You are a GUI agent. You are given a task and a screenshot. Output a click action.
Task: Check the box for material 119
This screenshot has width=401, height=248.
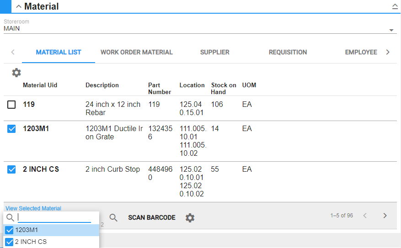(11, 105)
